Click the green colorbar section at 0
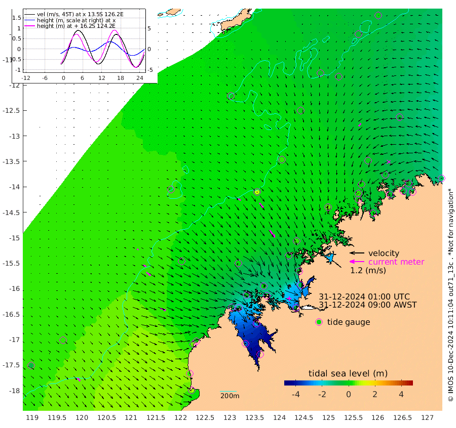This screenshot has width=456, height=428. click(349, 383)
